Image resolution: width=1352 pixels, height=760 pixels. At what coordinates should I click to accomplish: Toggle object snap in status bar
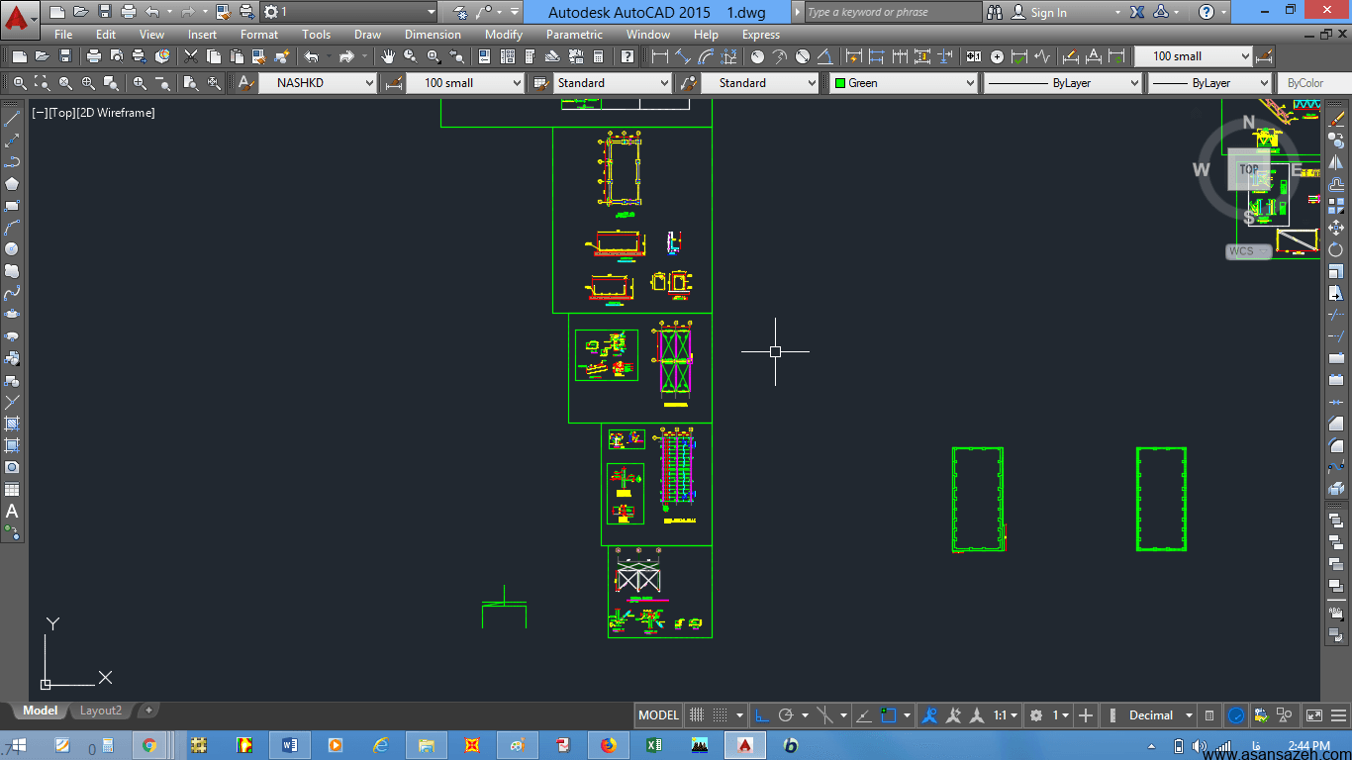tap(888, 715)
